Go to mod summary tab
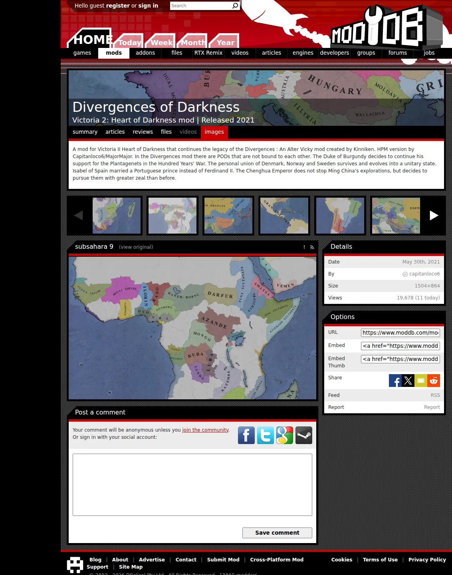This screenshot has height=575, width=452. (x=85, y=132)
